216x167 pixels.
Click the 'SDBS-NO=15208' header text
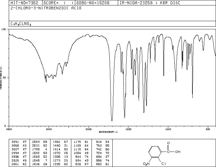click(93, 3)
